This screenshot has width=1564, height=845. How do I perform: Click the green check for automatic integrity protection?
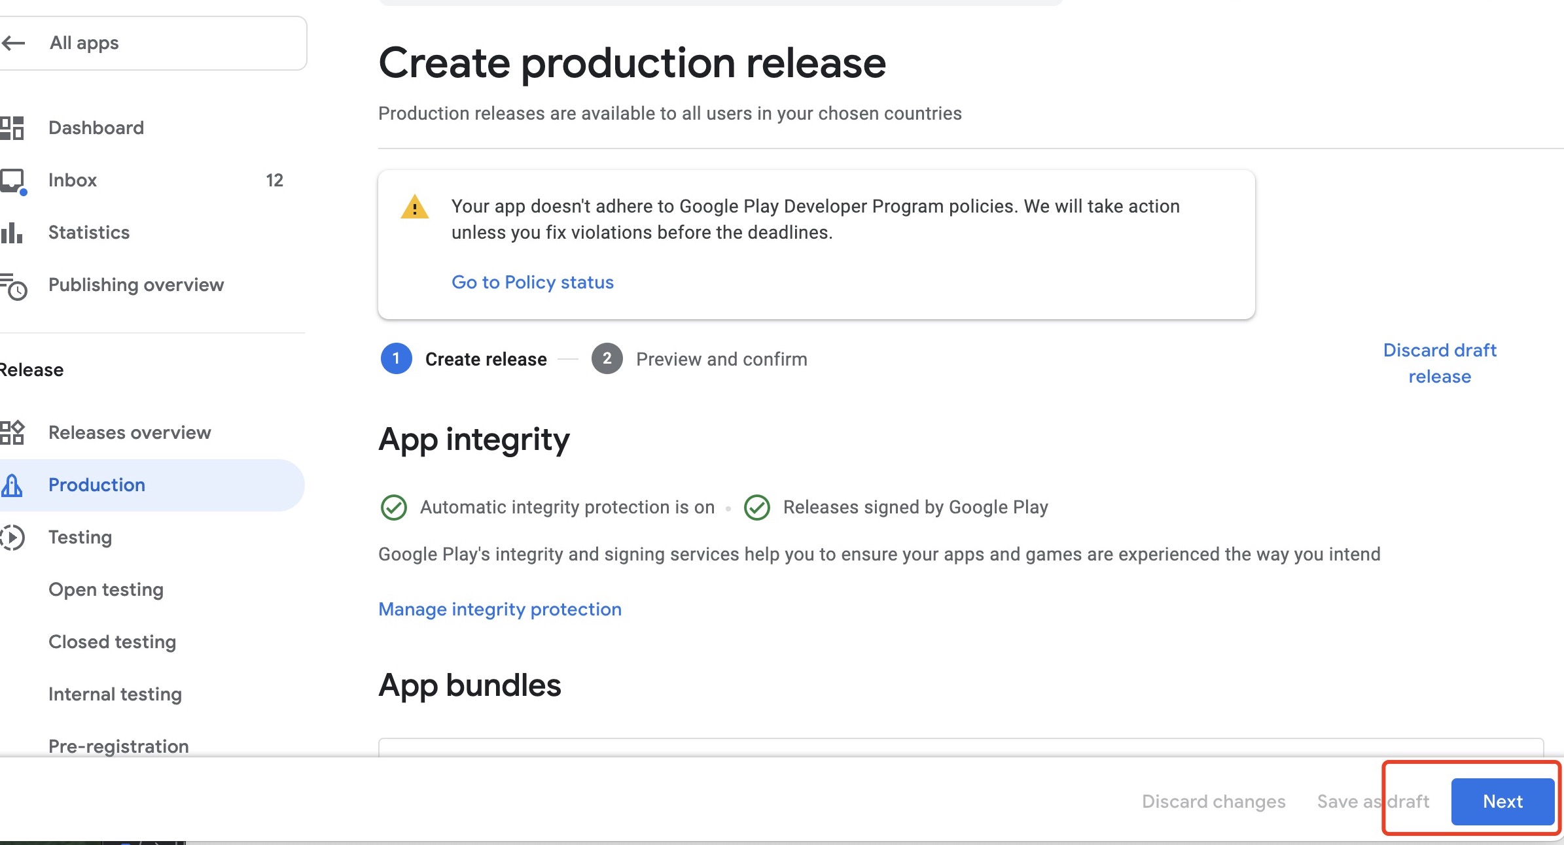[394, 507]
